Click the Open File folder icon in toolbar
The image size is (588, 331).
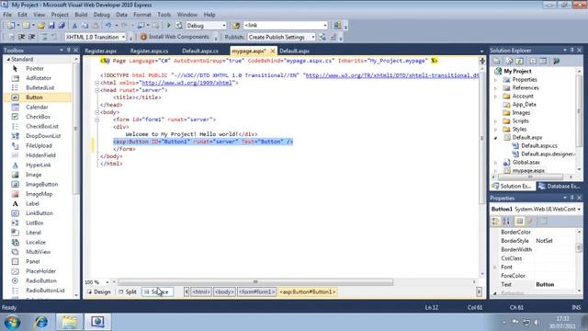pyautogui.click(x=40, y=26)
